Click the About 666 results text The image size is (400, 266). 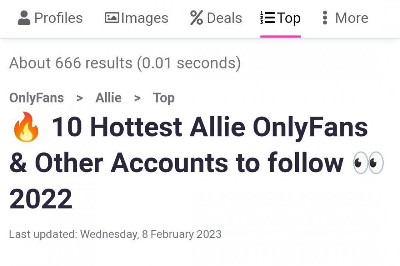(x=125, y=63)
